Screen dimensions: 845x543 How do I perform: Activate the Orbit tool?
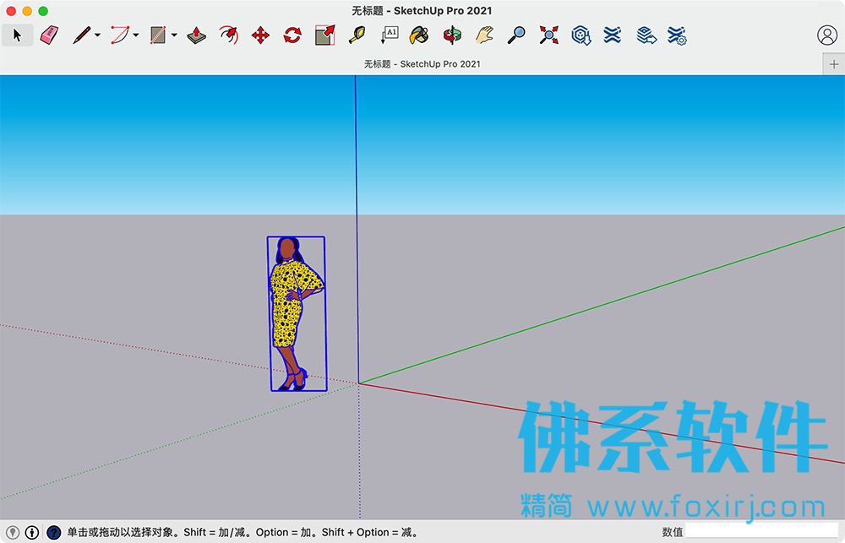[452, 35]
